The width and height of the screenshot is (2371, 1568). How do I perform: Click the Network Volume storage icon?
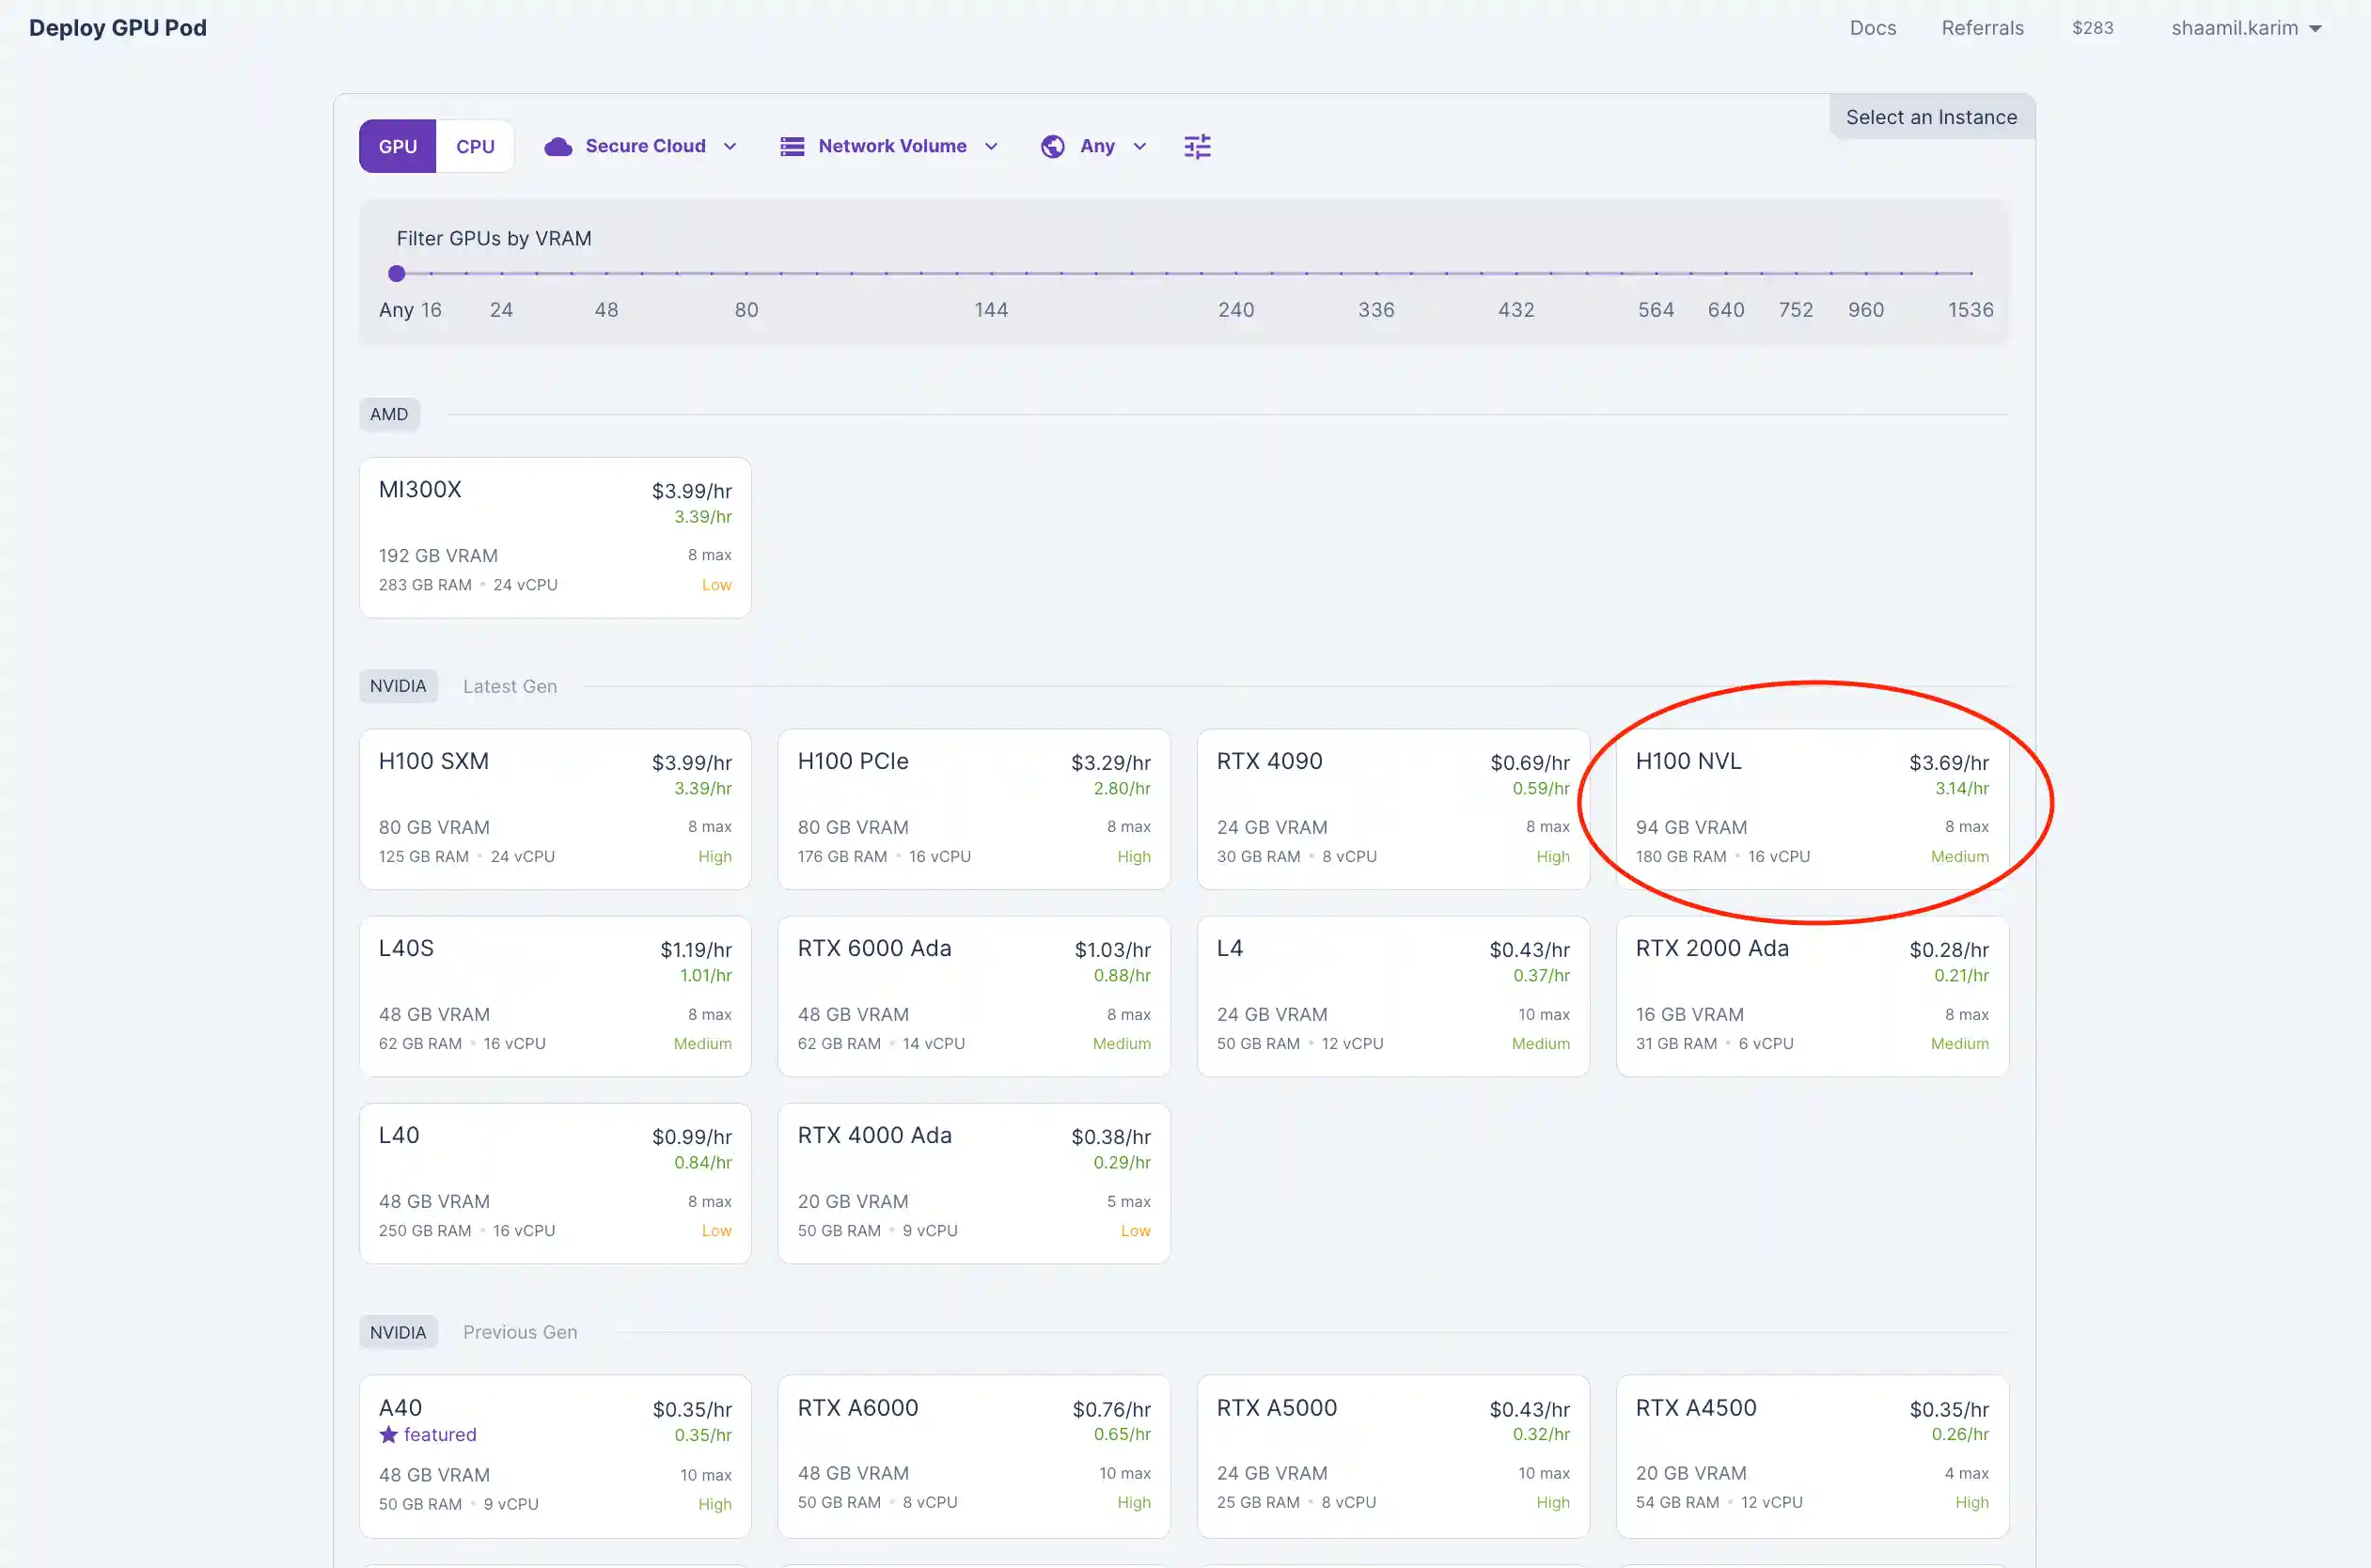click(x=792, y=146)
